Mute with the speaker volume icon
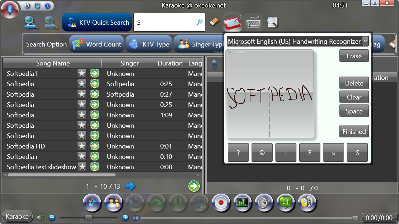The width and height of the screenshot is (399, 224). pos(40,218)
